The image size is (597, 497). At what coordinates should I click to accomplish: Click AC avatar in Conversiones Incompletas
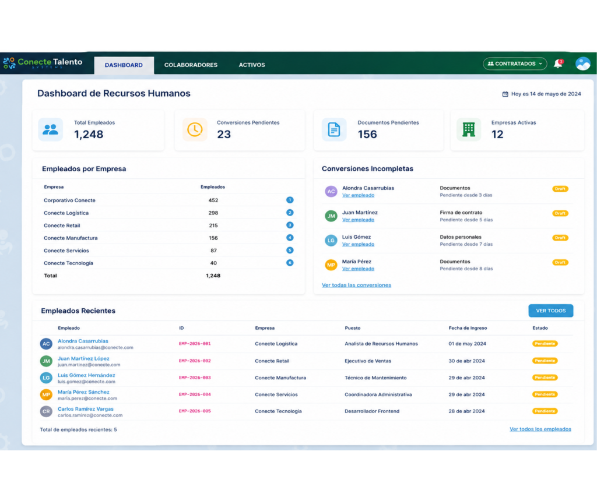331,192
